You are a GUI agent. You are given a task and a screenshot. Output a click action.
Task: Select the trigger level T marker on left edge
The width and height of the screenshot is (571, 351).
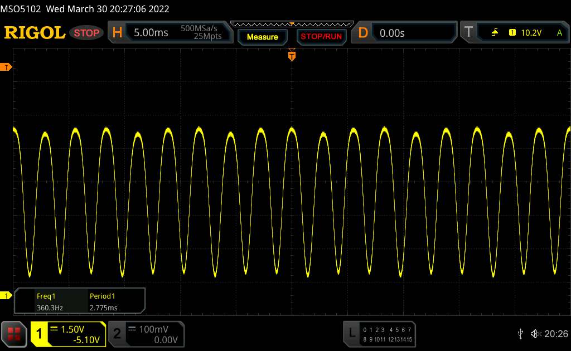pyautogui.click(x=7, y=67)
